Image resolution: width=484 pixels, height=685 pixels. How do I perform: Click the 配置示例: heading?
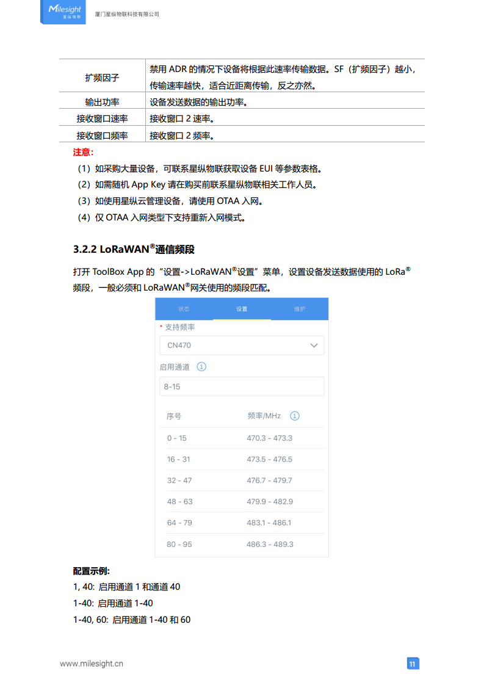tap(92, 571)
